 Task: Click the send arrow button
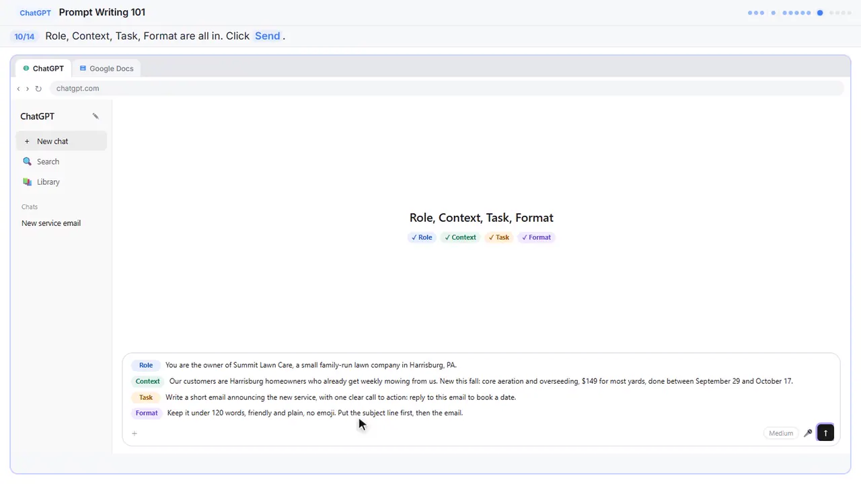click(825, 433)
